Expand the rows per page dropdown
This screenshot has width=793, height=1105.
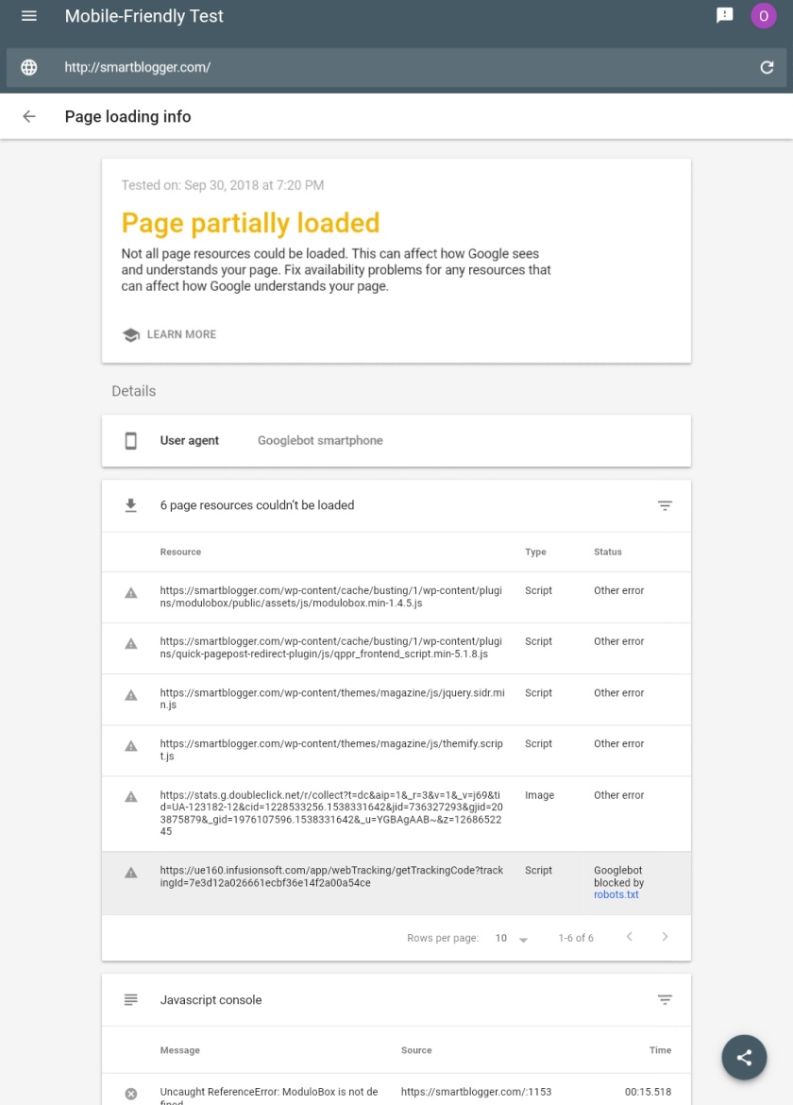tap(512, 938)
